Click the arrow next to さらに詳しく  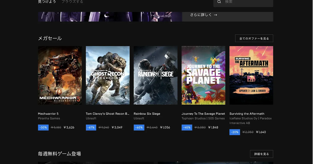[215, 15]
